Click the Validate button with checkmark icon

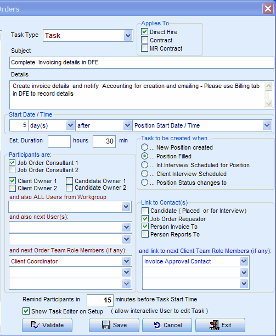click(x=47, y=325)
